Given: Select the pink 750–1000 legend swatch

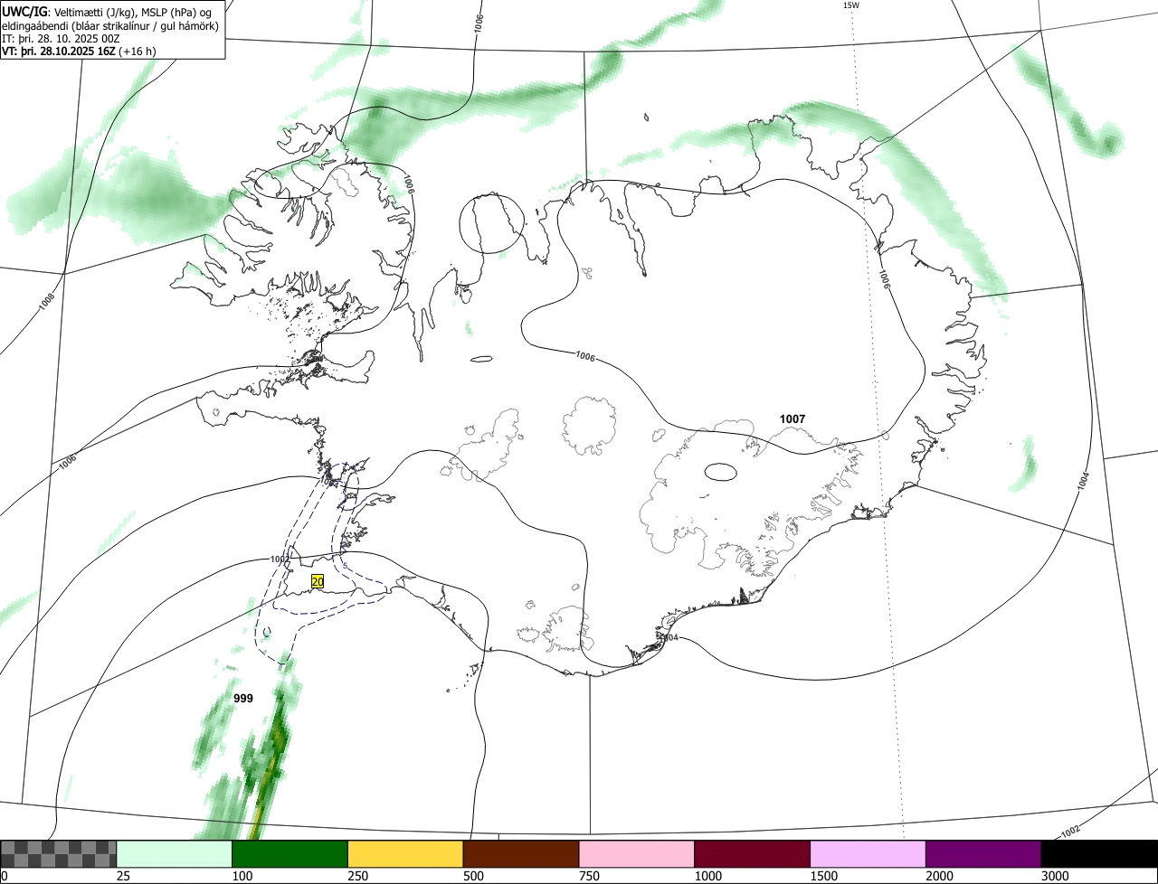Looking at the screenshot, I should click(x=637, y=854).
